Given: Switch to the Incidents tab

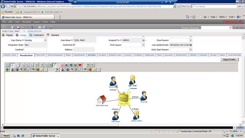Looking at the screenshot, I should pyautogui.click(x=138, y=55).
